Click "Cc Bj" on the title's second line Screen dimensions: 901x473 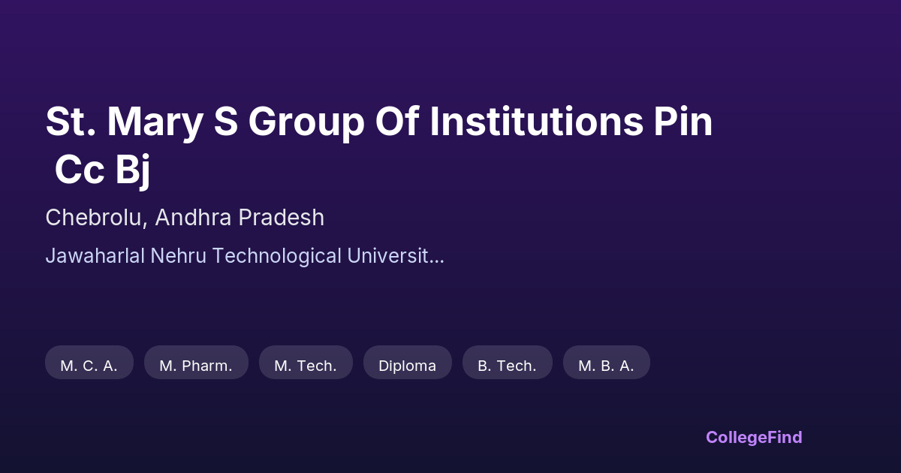(102, 170)
